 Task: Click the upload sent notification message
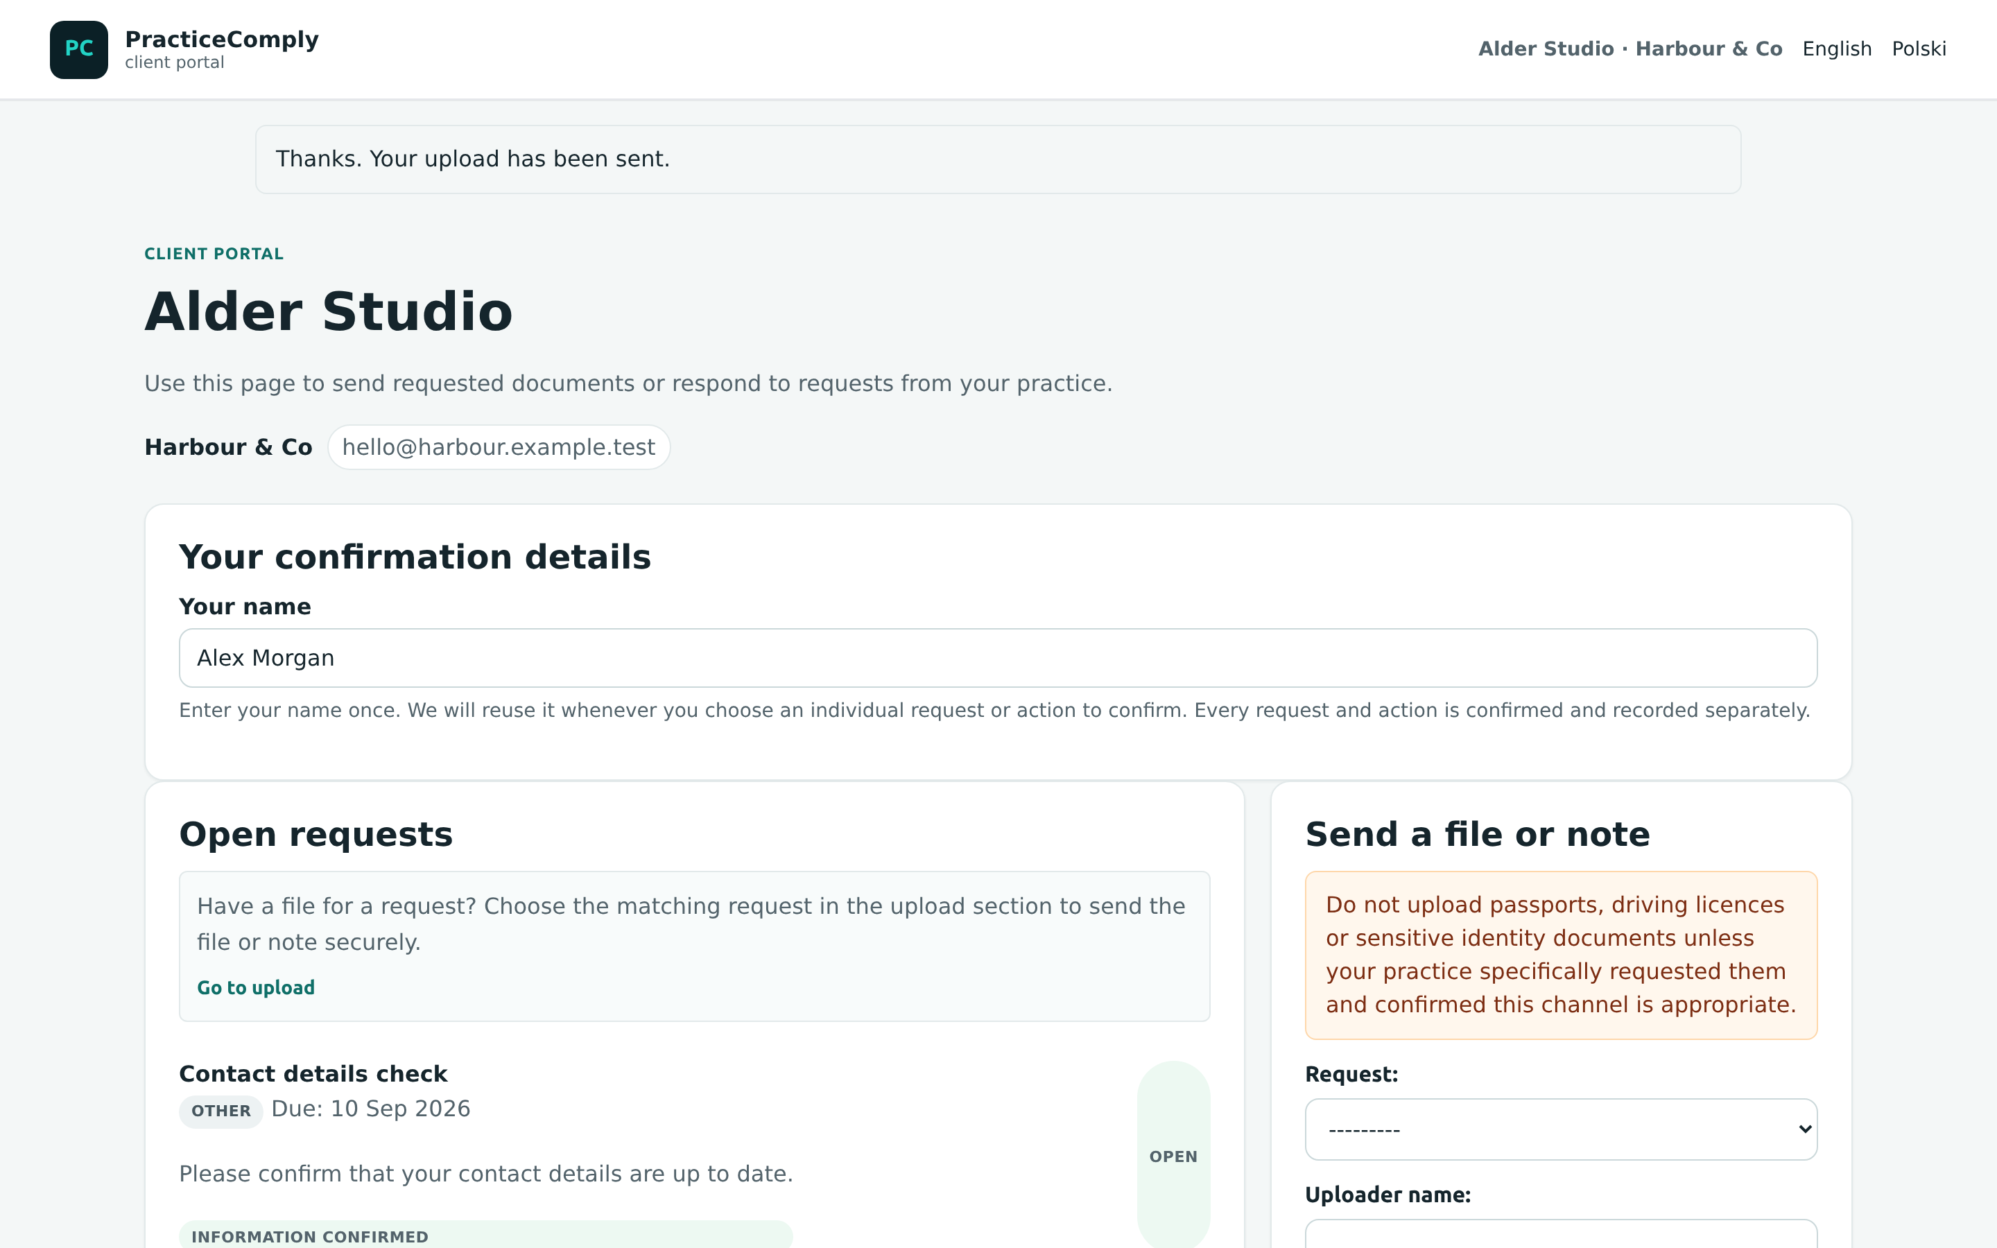998,159
